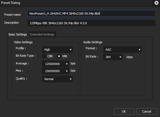Select the Basic Settings tab
Viewport: 160px width, 117px height.
[x=18, y=34]
